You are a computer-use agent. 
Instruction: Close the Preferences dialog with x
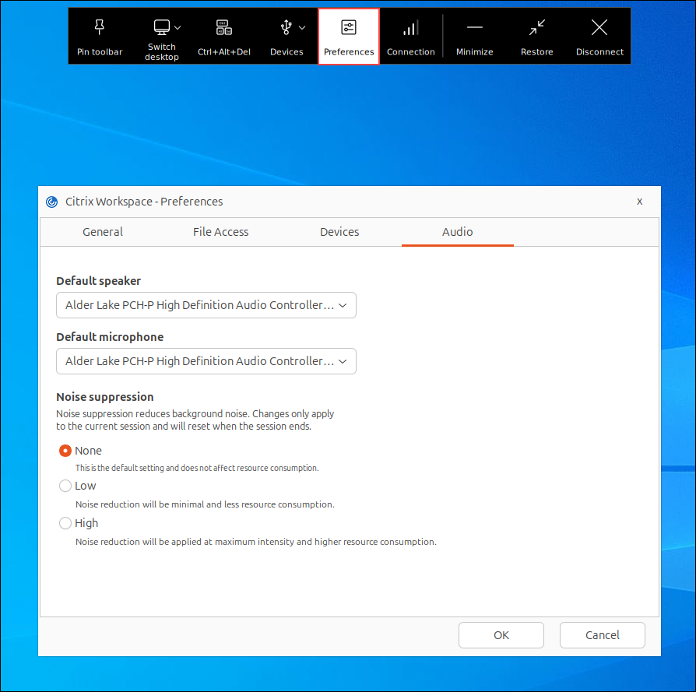(x=639, y=202)
